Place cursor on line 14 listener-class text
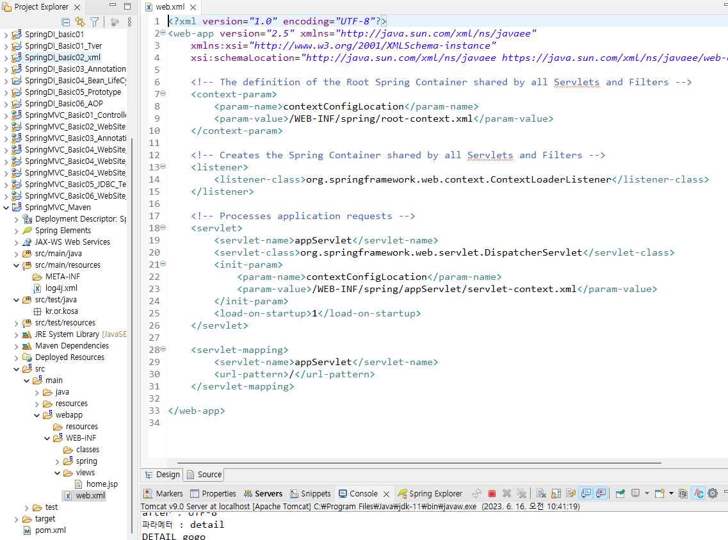The width and height of the screenshot is (728, 540). pyautogui.click(x=458, y=180)
